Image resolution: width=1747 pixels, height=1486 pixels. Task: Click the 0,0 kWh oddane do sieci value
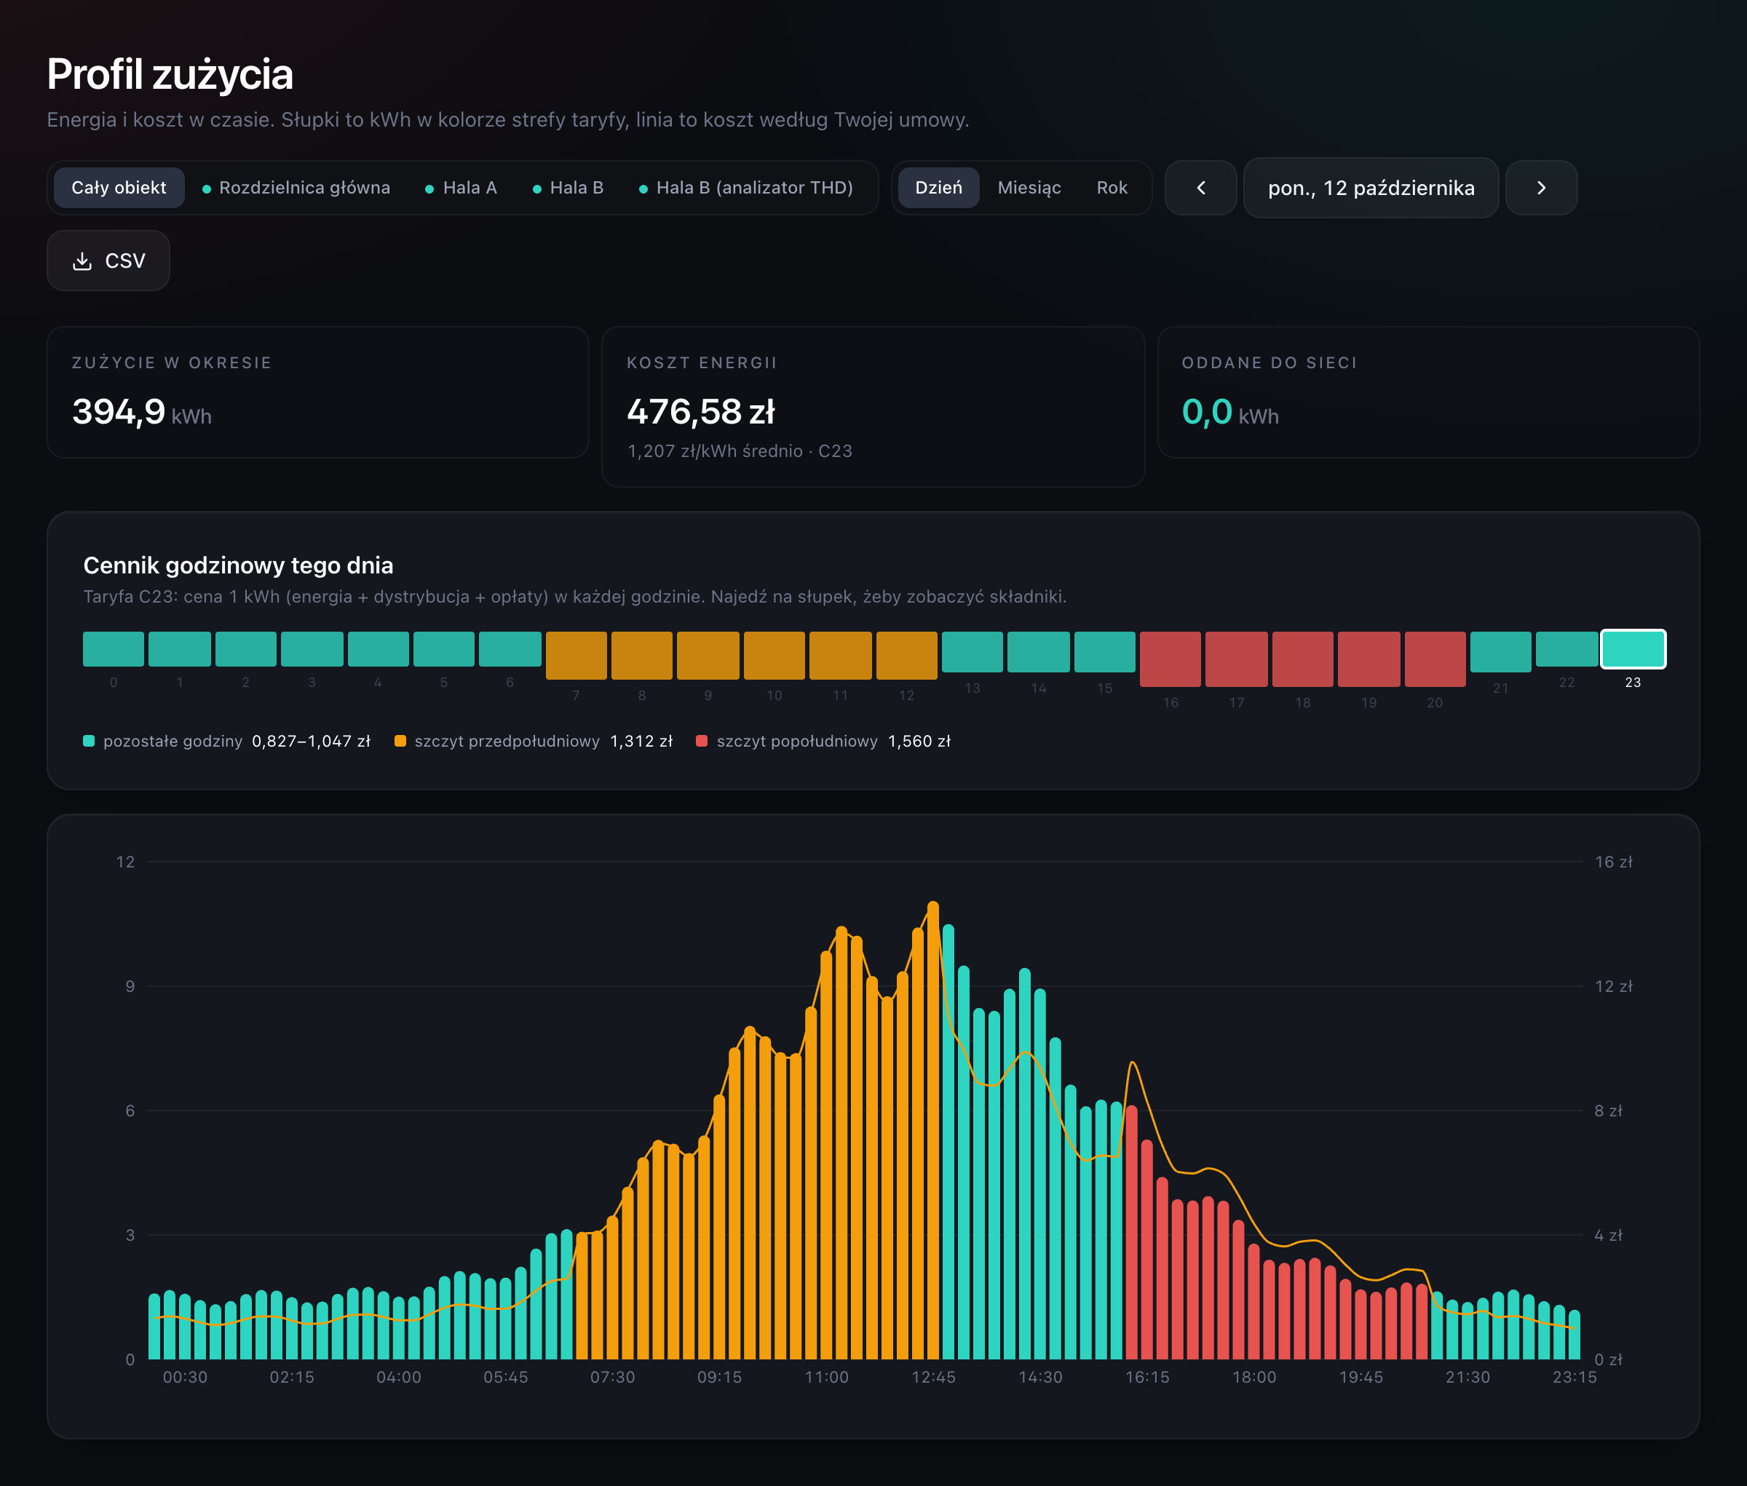pyautogui.click(x=1230, y=412)
